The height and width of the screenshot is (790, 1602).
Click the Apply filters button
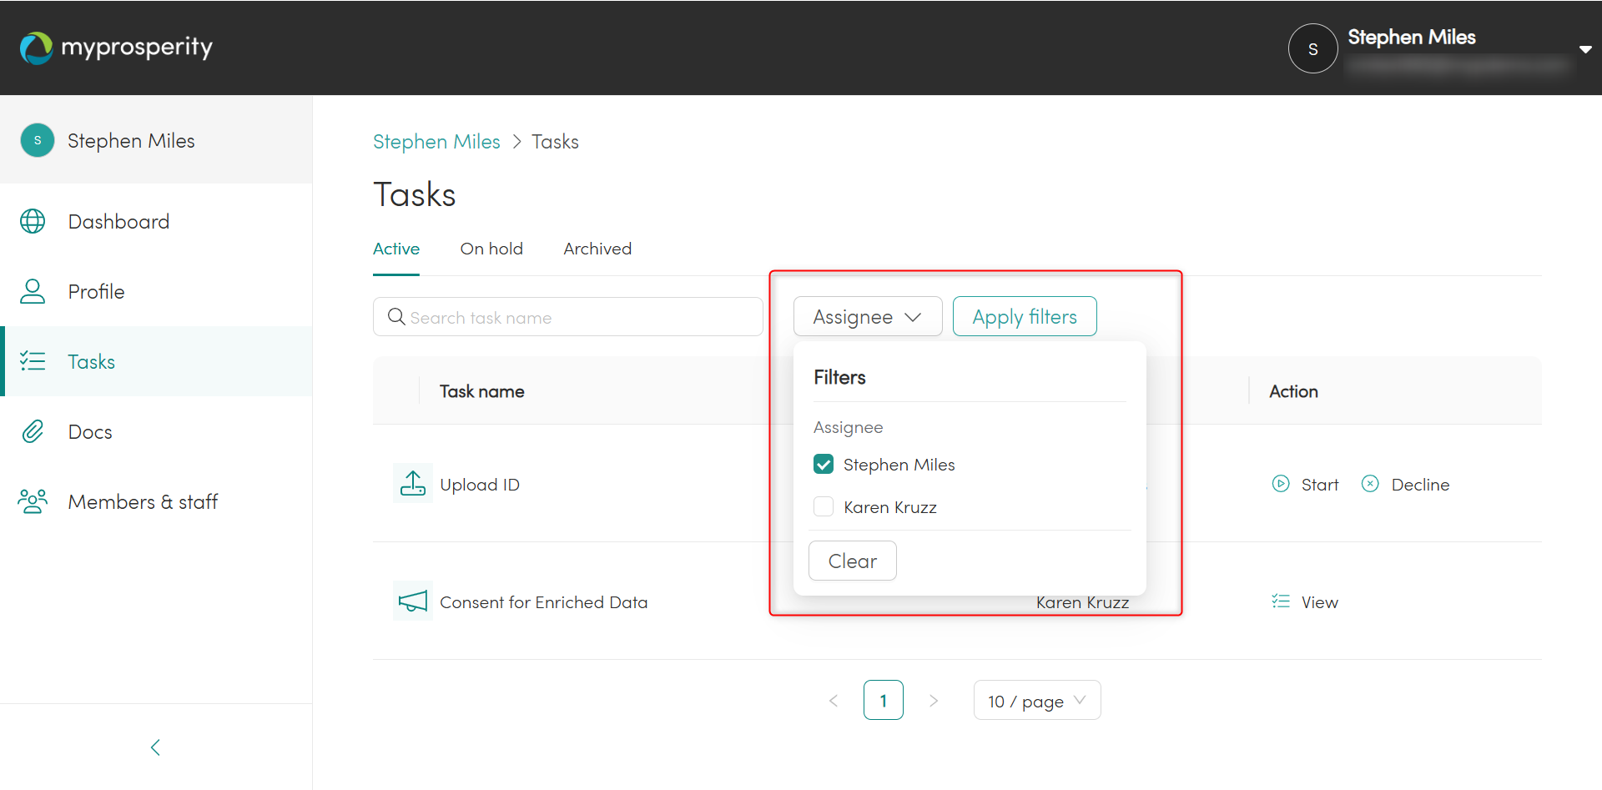[1025, 317]
